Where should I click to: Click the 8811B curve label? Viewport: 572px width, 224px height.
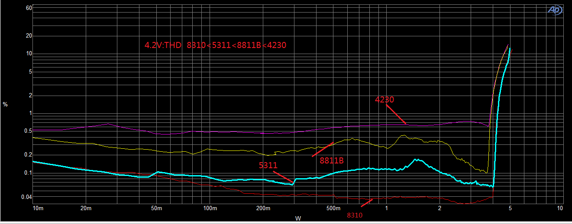click(331, 161)
